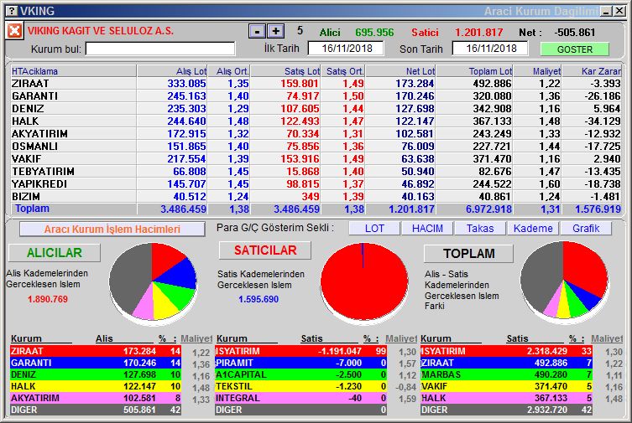
Task: Sort by Toplam Lot column header
Action: (475, 71)
